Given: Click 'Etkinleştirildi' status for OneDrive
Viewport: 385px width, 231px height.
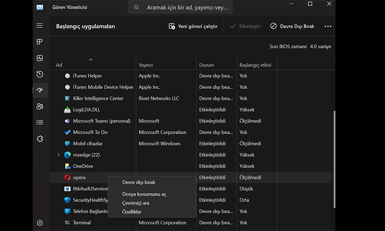Looking at the screenshot, I should pyautogui.click(x=212, y=166).
